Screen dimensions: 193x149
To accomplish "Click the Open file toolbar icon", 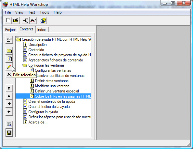I will pos(16,20).
